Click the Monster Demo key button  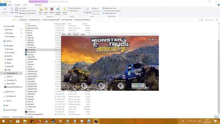click(101, 85)
